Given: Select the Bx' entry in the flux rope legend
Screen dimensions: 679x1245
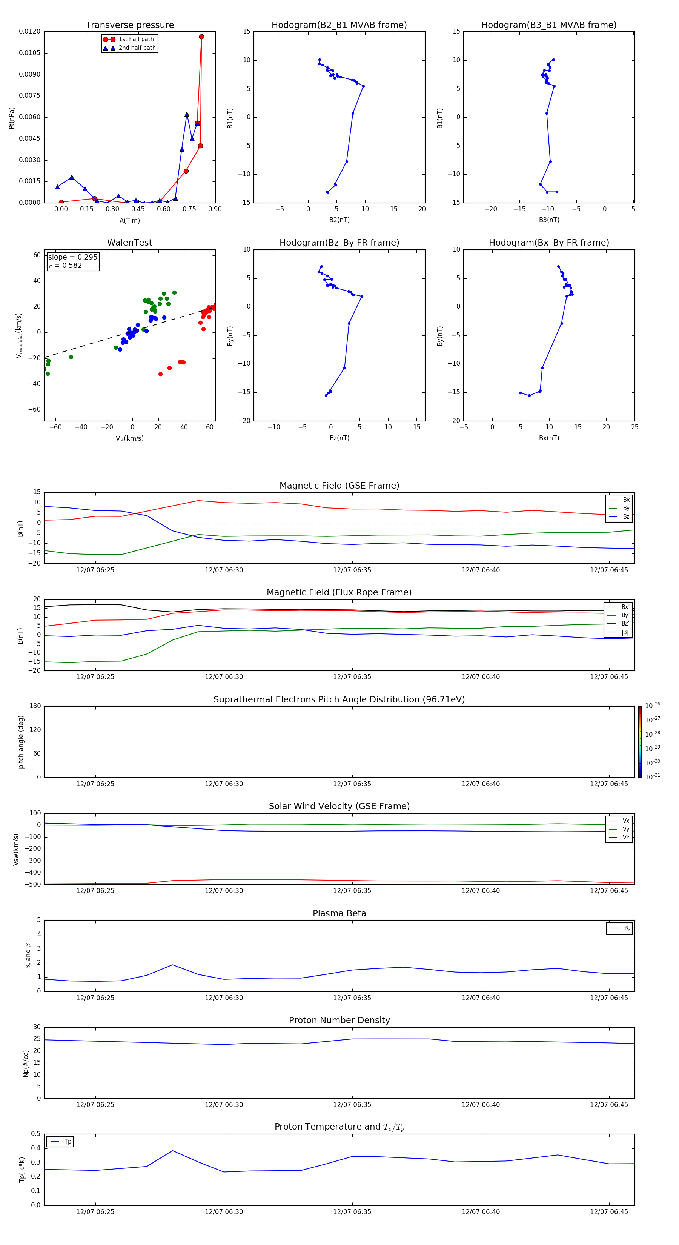Looking at the screenshot, I should tap(619, 607).
